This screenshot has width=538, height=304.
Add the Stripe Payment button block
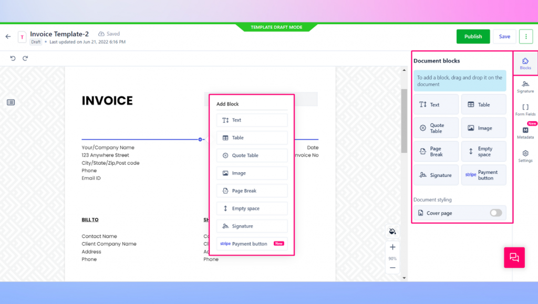[x=252, y=243]
